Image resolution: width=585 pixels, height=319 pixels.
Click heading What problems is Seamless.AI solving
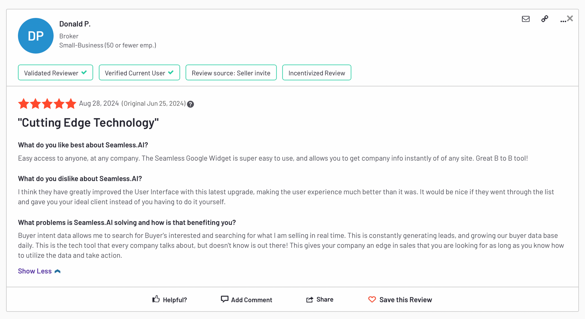(127, 223)
